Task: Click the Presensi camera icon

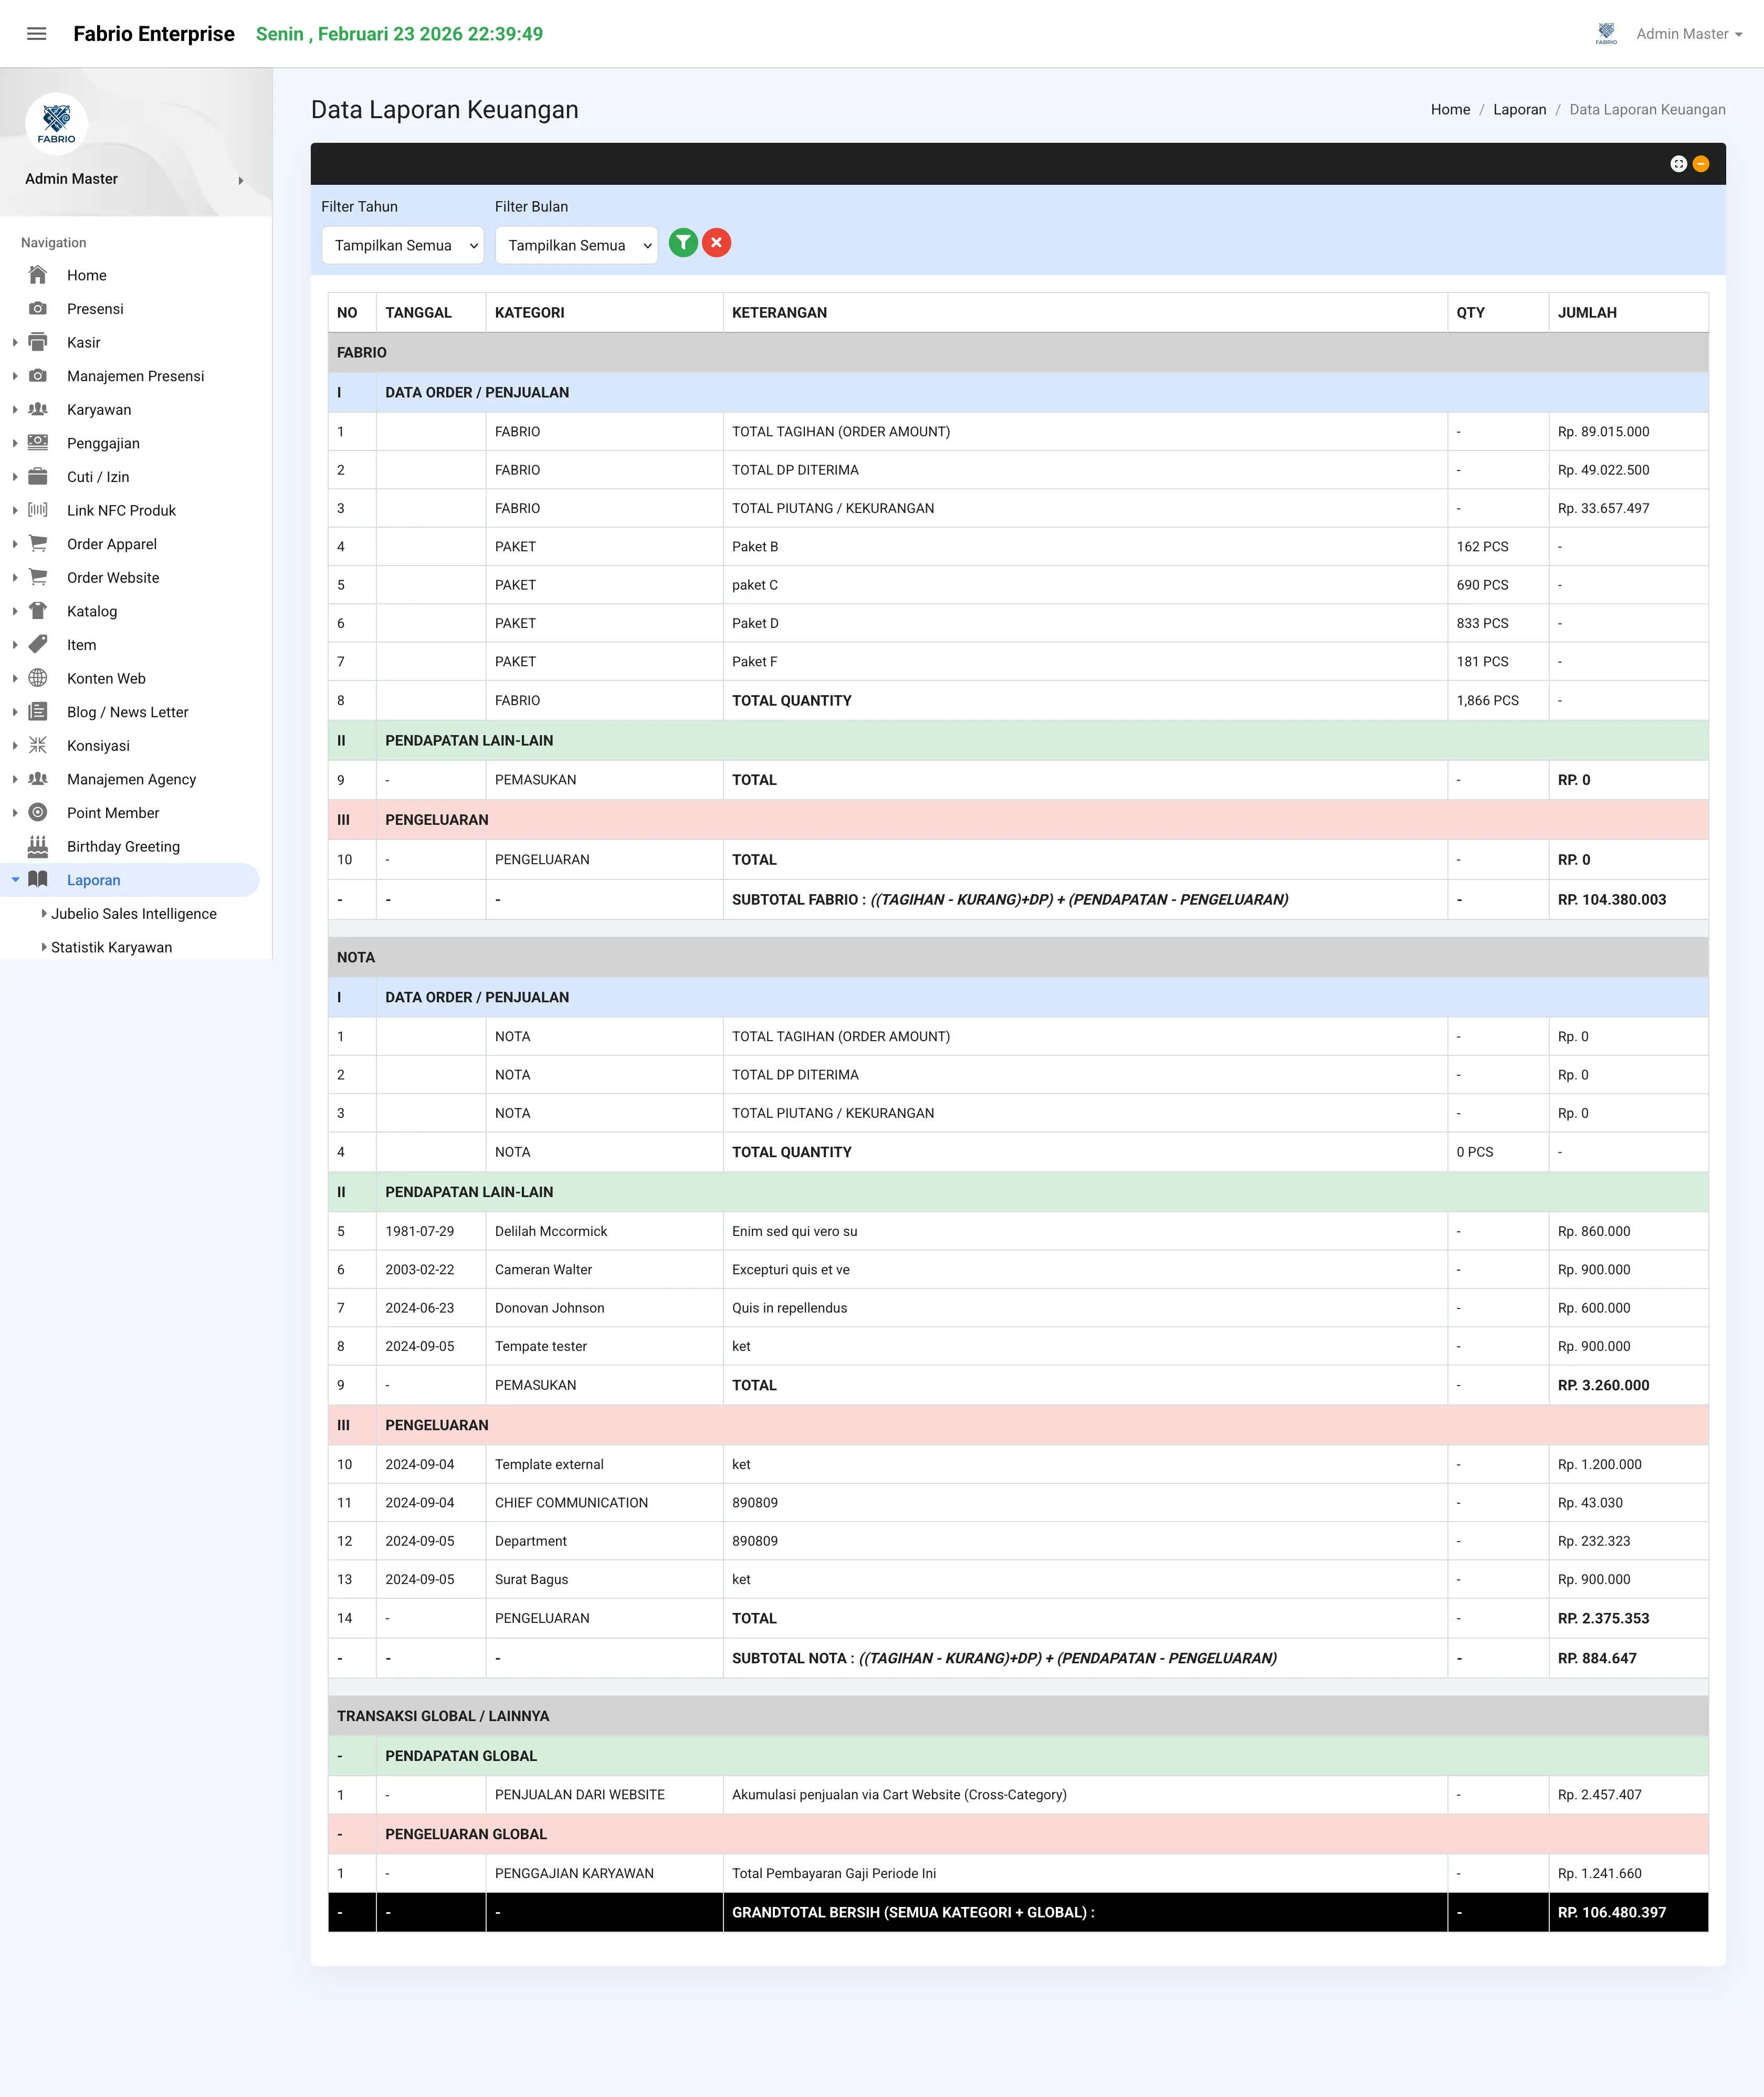Action: pyautogui.click(x=38, y=309)
